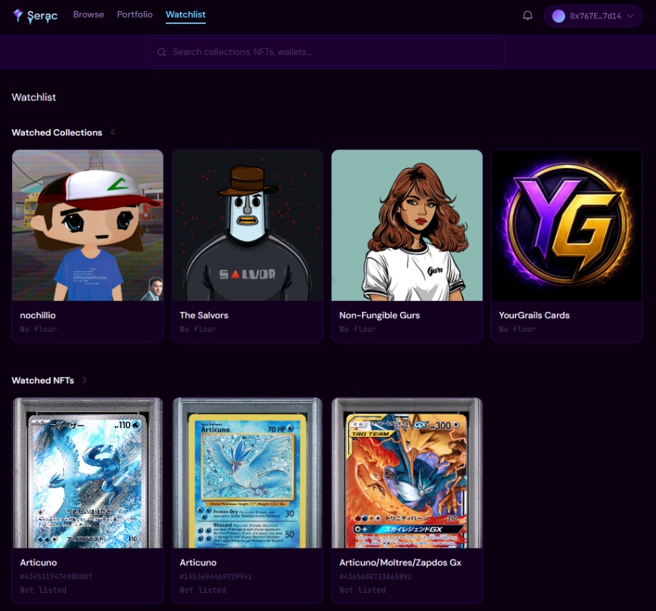Expand the wallet account chevron
This screenshot has height=611, width=656.
[630, 16]
